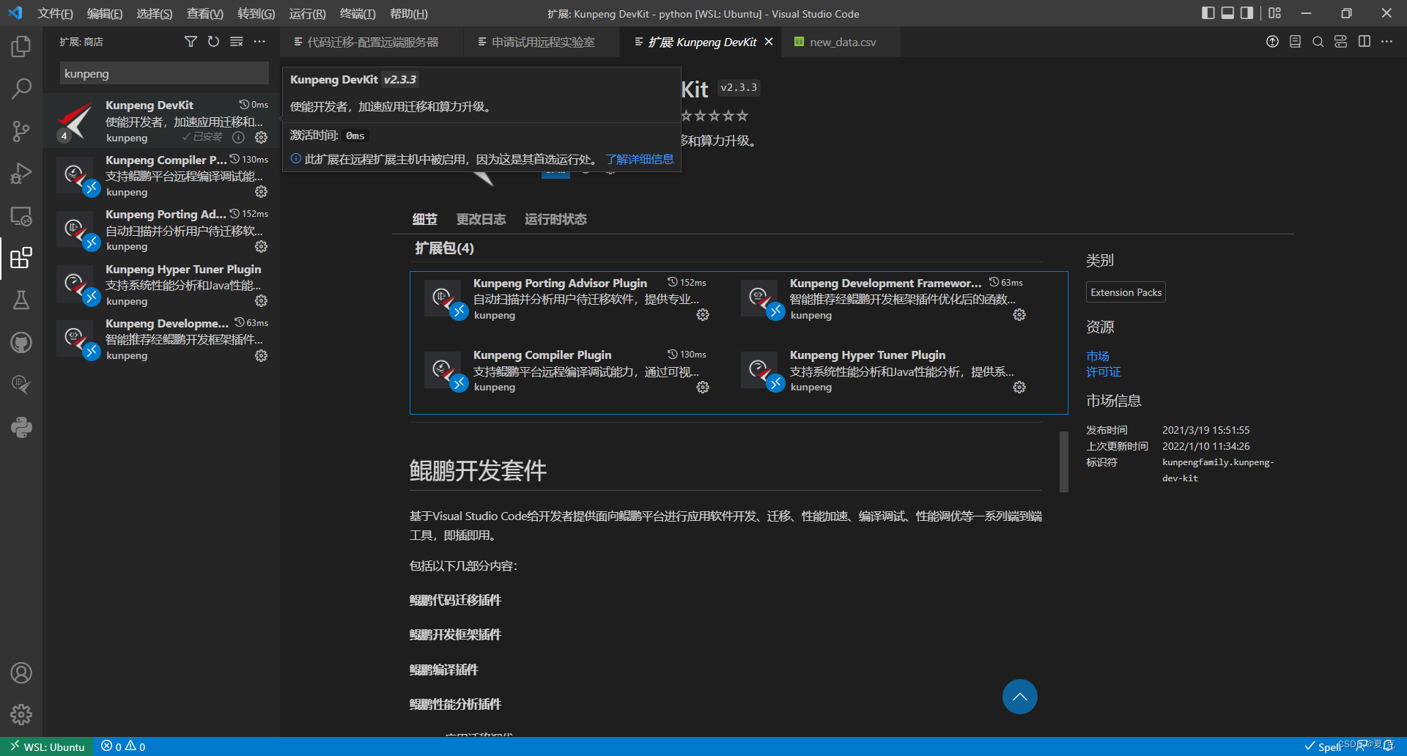
Task: Select the 更改日志 changelog tab
Action: pyautogui.click(x=481, y=219)
